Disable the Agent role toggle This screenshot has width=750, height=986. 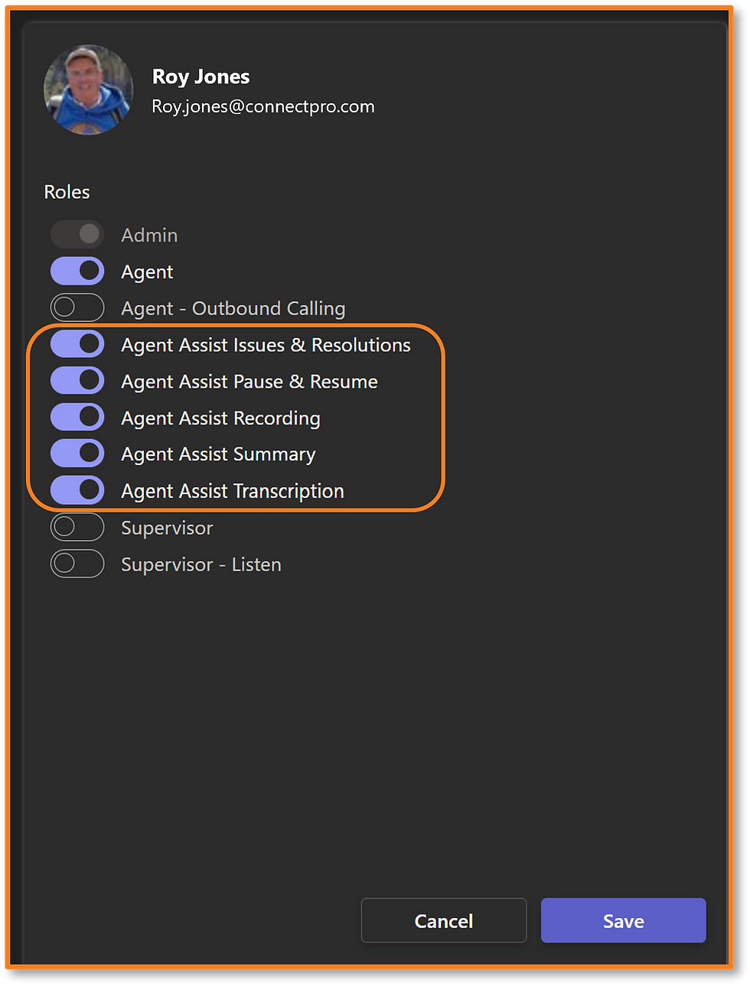(x=77, y=271)
